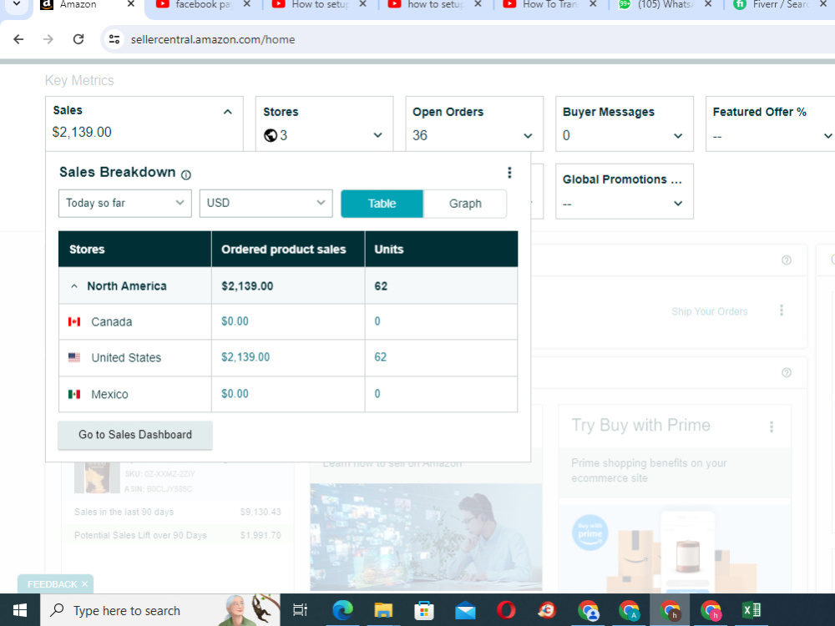Click Mexico's $0.00 sales link
The image size is (835, 626).
pyautogui.click(x=235, y=394)
